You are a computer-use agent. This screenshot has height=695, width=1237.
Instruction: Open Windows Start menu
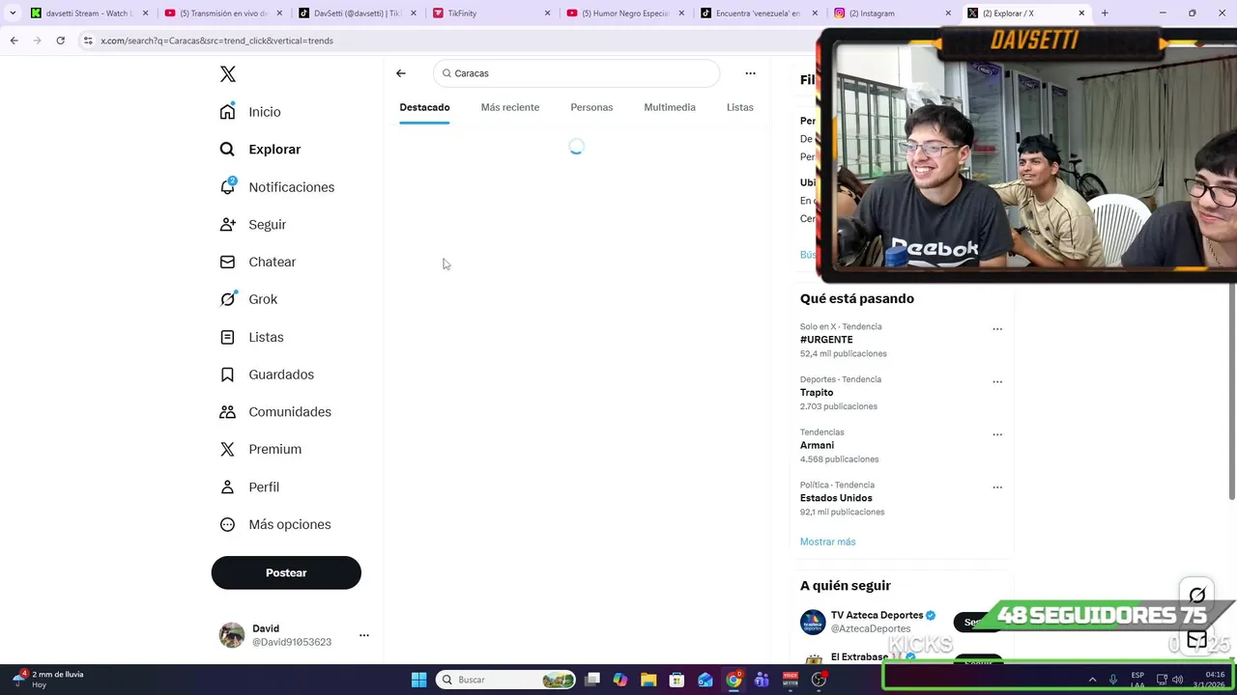point(418,680)
